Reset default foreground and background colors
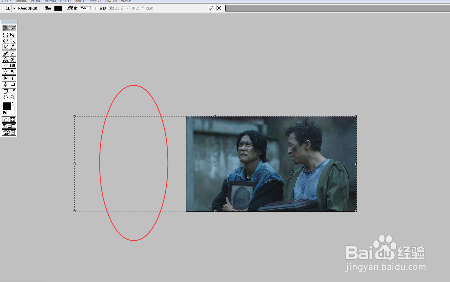This screenshot has height=282, width=450. tap(4, 113)
